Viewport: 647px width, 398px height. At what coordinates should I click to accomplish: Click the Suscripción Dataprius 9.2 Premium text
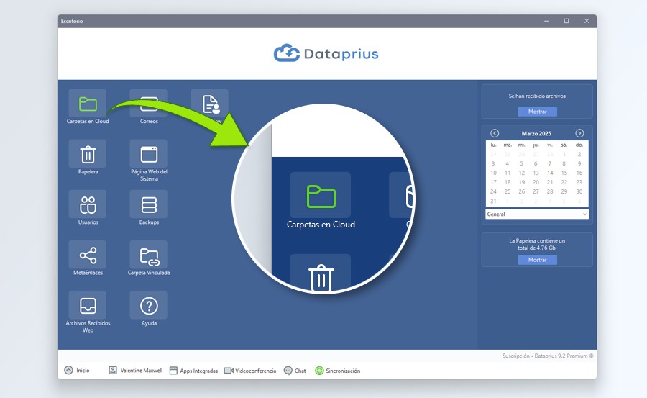tap(548, 356)
